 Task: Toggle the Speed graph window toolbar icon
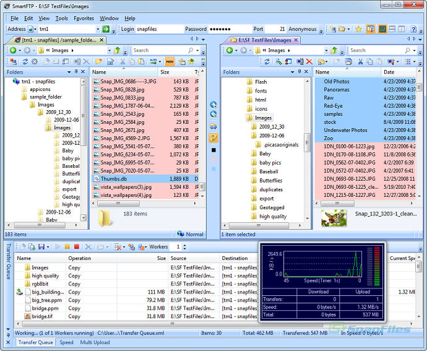coord(382,29)
